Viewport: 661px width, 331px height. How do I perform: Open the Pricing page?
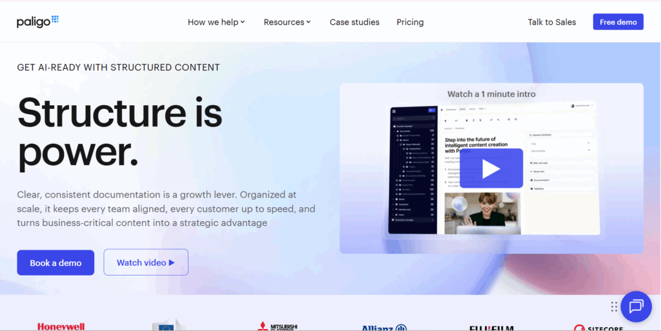pos(410,22)
